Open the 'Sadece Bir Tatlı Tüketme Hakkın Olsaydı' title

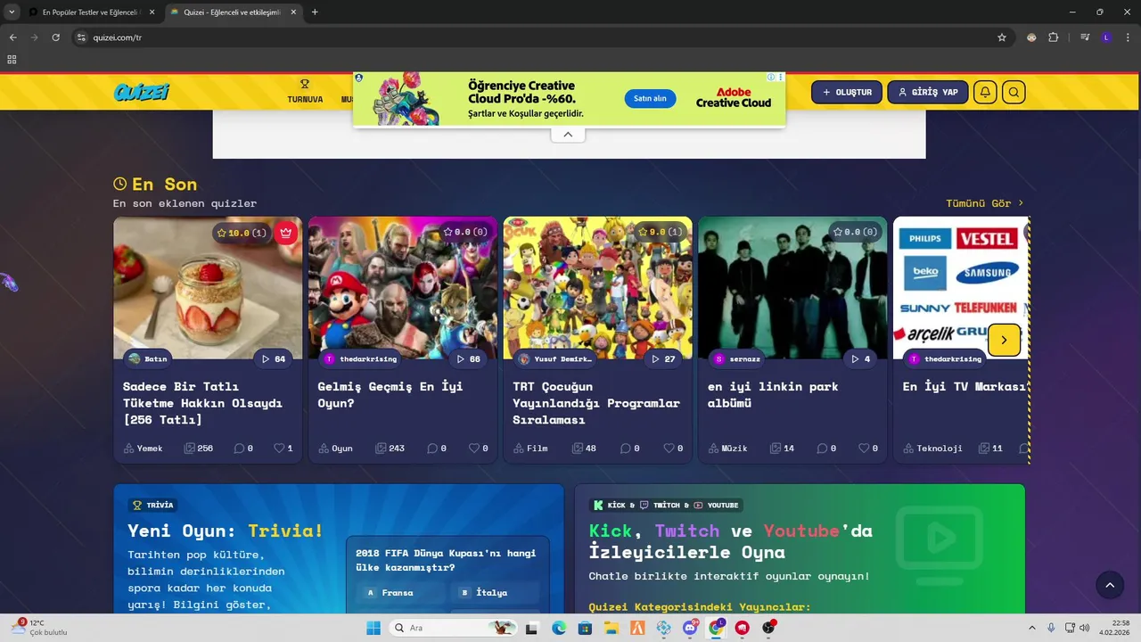point(202,403)
